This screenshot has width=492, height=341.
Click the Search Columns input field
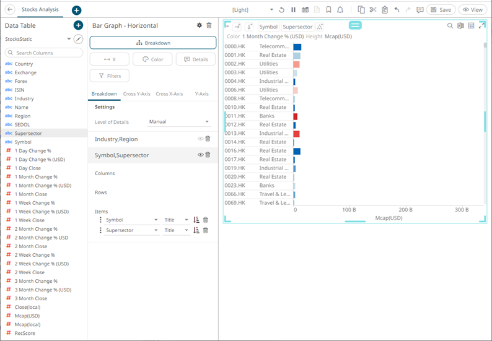point(43,53)
